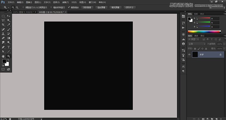
Task: Select the Horizontal Type tool
Action: [9, 47]
